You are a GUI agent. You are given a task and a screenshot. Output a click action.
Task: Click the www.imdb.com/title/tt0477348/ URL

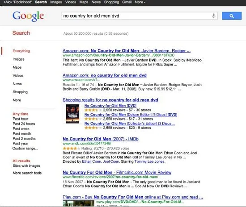pyautogui.click(x=87, y=144)
